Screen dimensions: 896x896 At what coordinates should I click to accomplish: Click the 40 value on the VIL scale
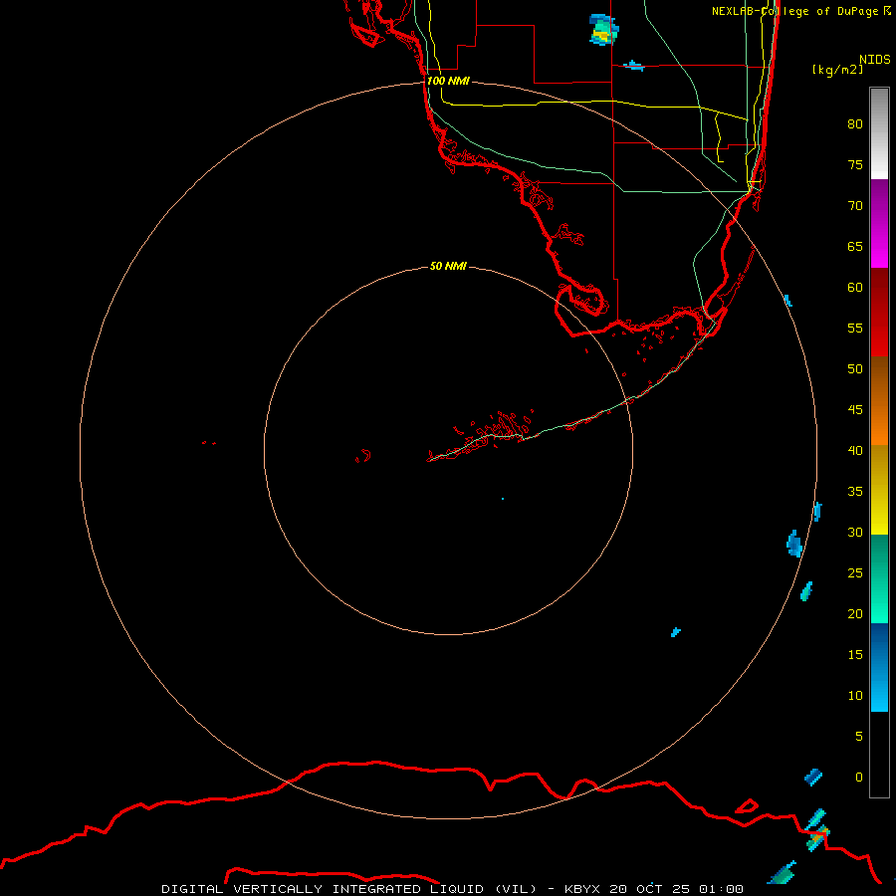coord(855,450)
